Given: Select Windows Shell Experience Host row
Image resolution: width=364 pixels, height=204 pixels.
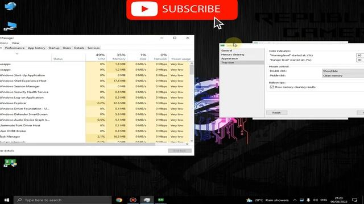Looking at the screenshot, I should tap(95, 81).
